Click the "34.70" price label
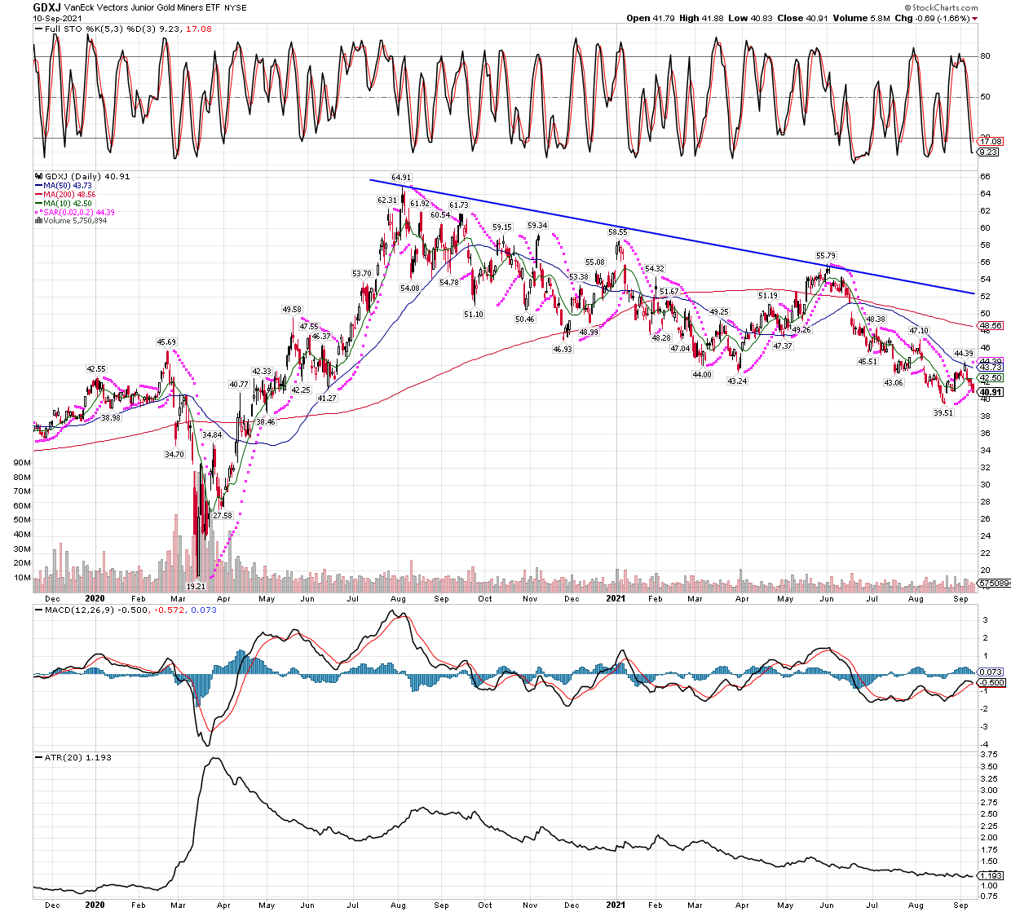Image resolution: width=1011 pixels, height=912 pixels. tap(174, 454)
